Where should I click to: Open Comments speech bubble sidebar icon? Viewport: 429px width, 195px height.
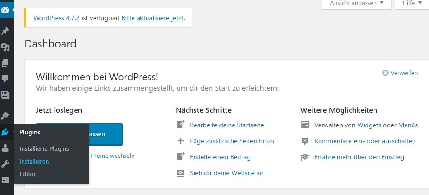click(5, 79)
